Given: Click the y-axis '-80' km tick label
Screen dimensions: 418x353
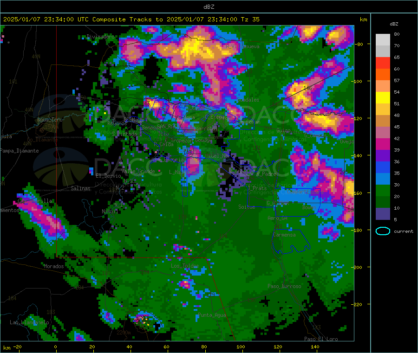Looking at the screenshot, I should 359,44.
